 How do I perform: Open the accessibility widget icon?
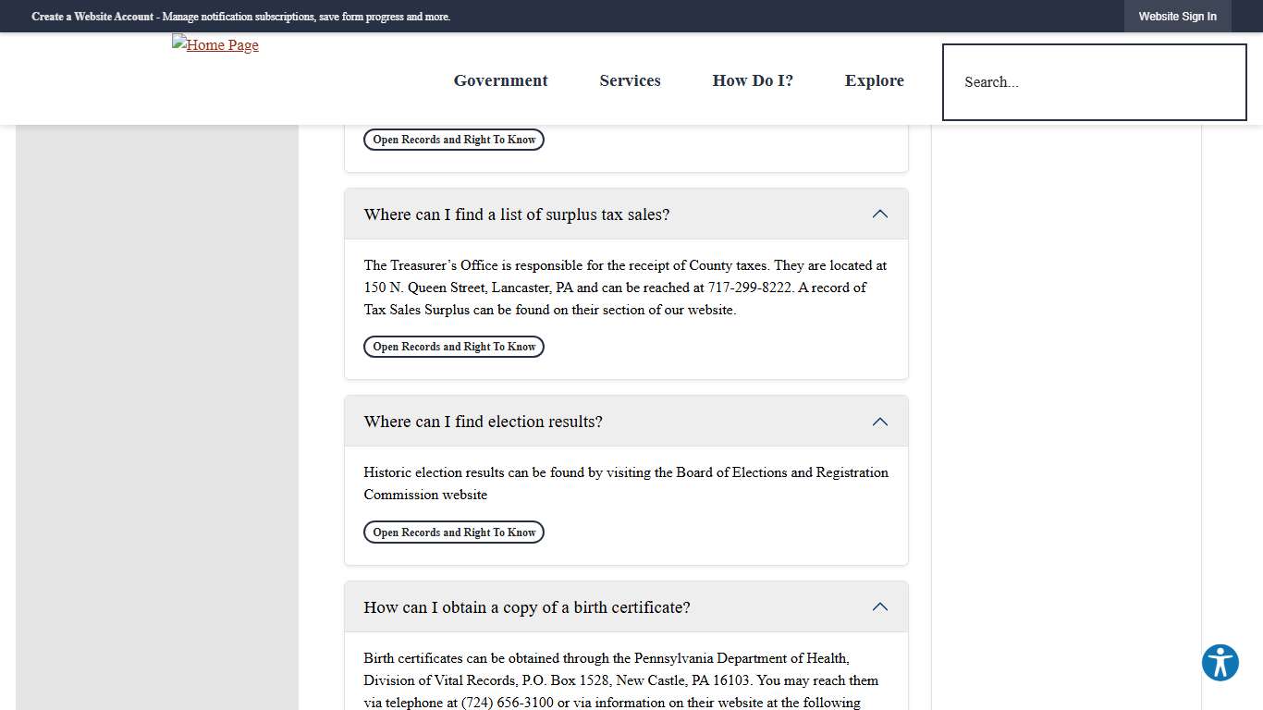[1220, 662]
